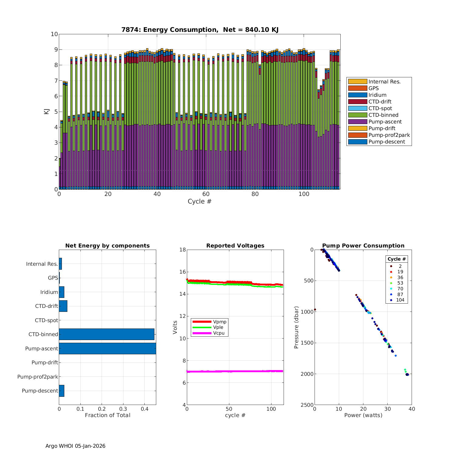Click the CTD-drift legend entry label

pos(380,102)
